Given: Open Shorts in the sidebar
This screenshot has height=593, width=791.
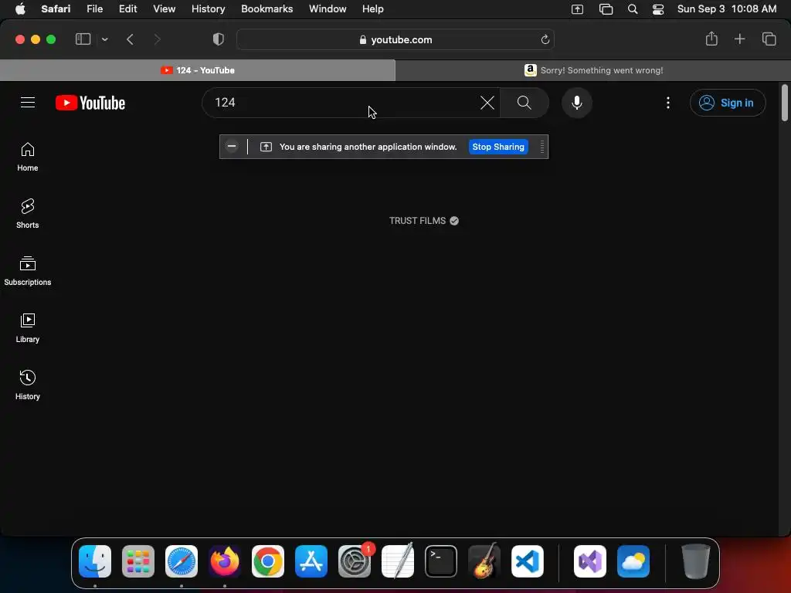Looking at the screenshot, I should pos(28,214).
